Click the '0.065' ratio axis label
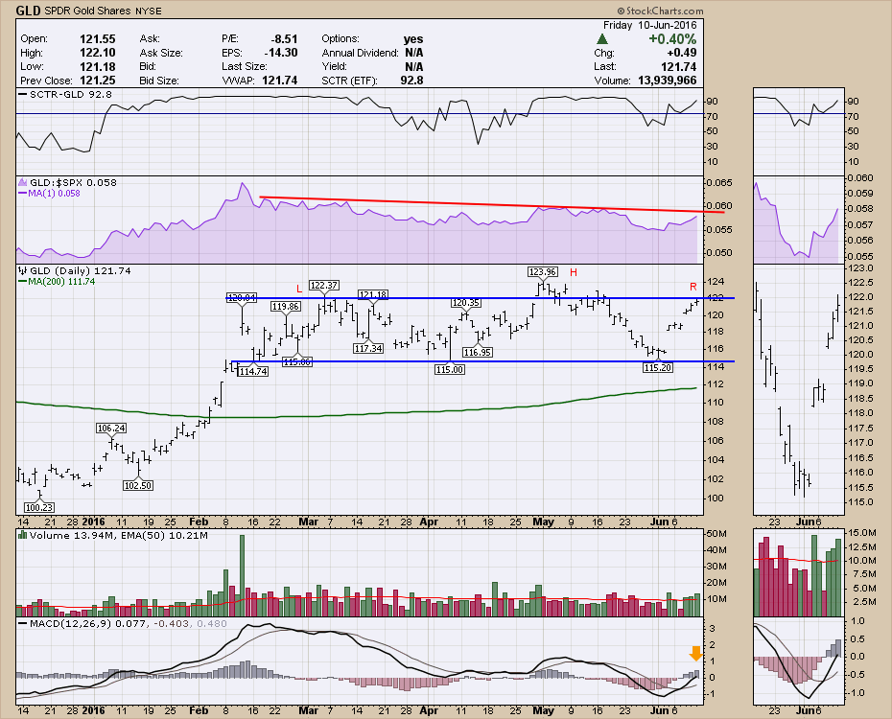The height and width of the screenshot is (719, 892). (719, 183)
